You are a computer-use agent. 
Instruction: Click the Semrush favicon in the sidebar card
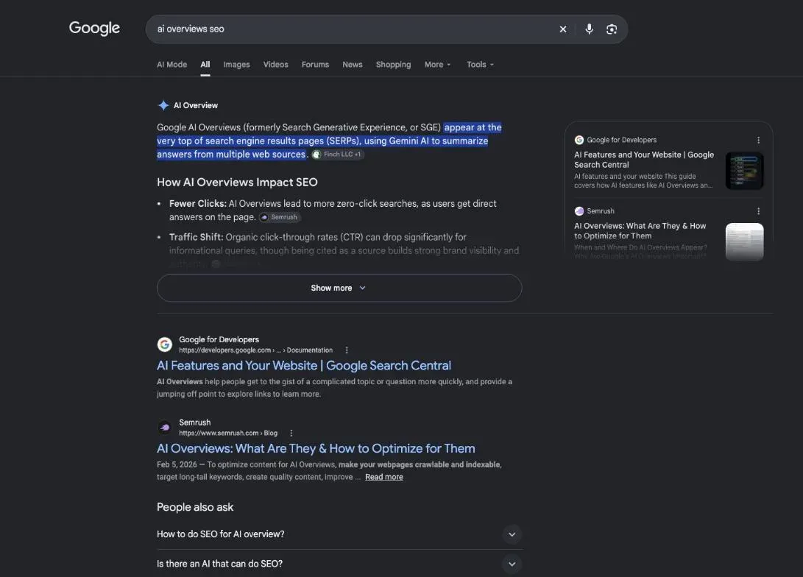pos(579,211)
